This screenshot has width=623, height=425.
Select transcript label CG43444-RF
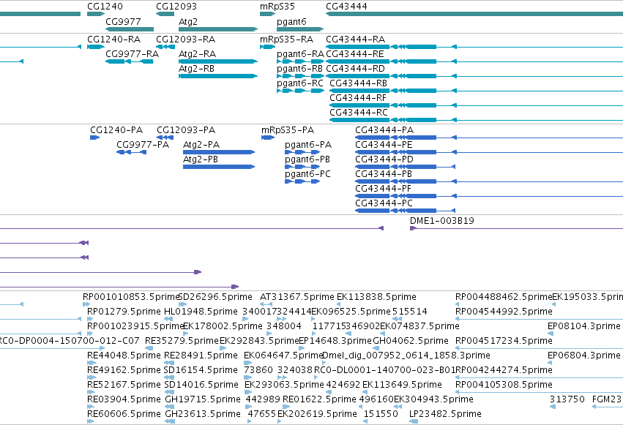point(358,98)
